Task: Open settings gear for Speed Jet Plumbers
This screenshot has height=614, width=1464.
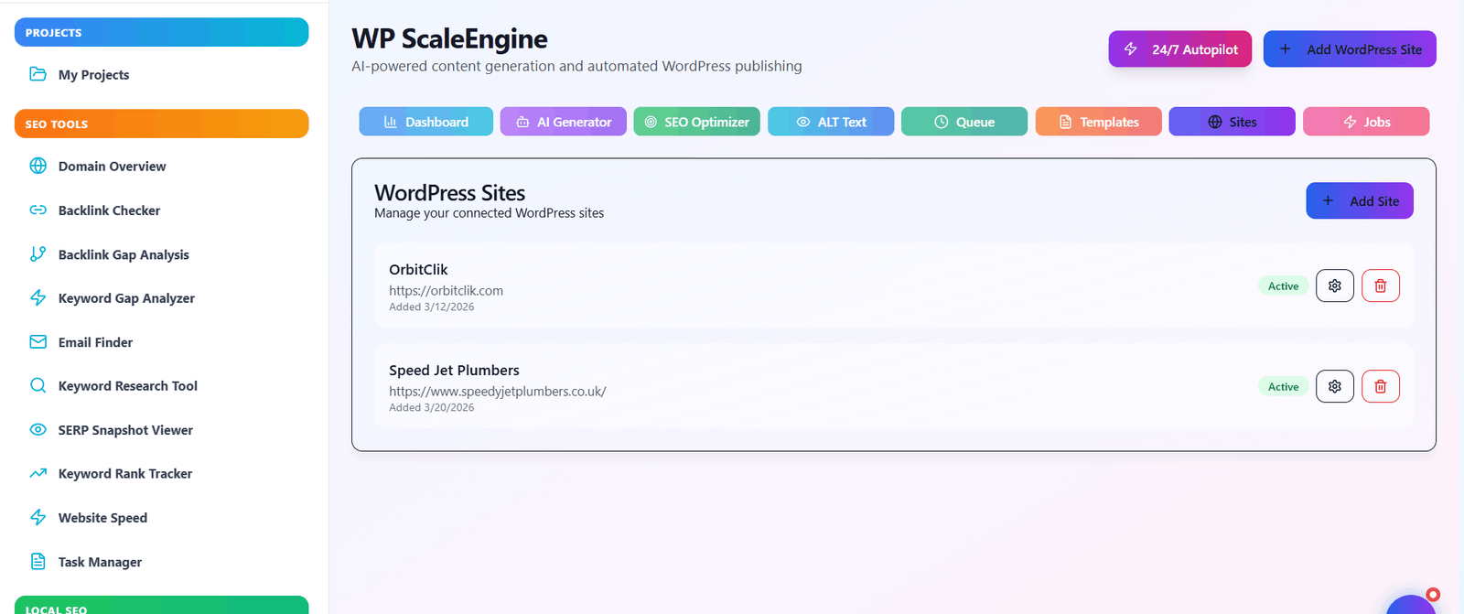Action: click(1334, 387)
